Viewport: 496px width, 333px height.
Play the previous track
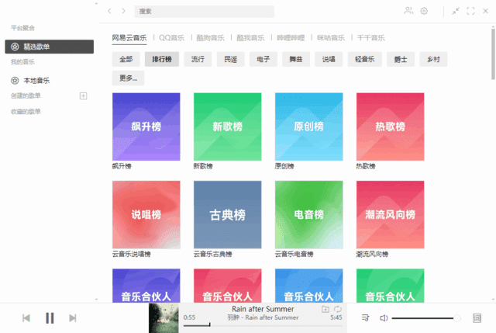(x=26, y=317)
